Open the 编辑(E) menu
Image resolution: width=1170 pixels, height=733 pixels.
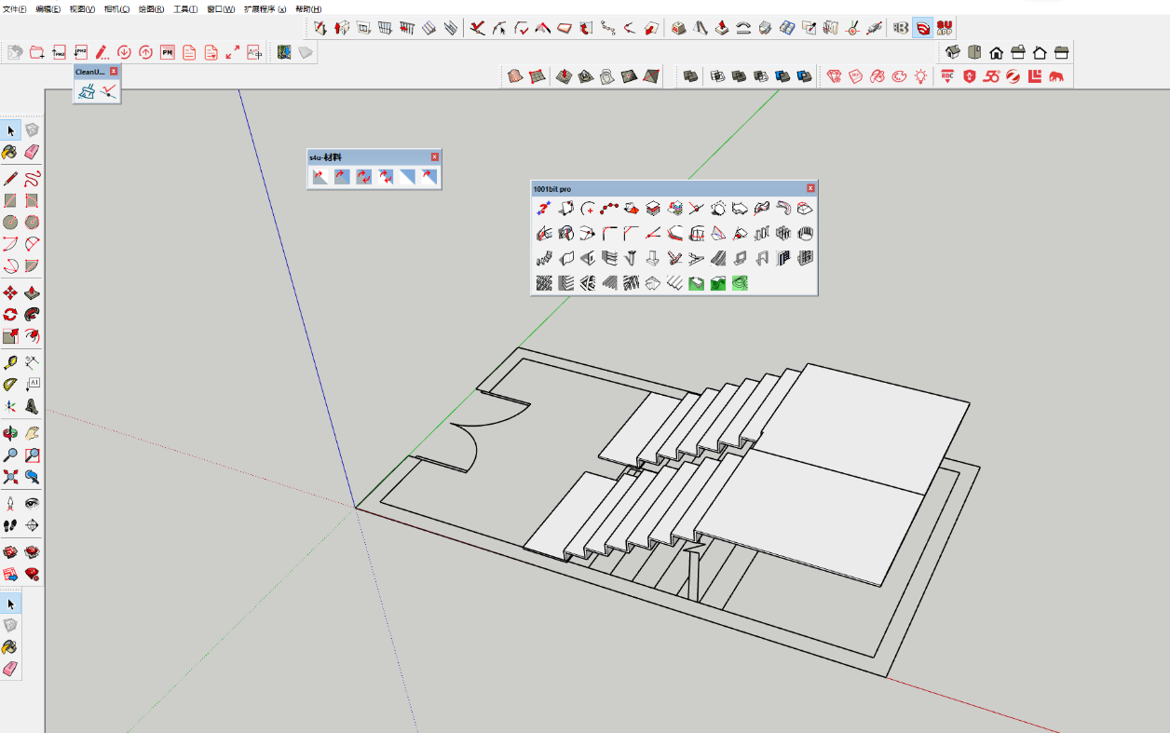[48, 8]
